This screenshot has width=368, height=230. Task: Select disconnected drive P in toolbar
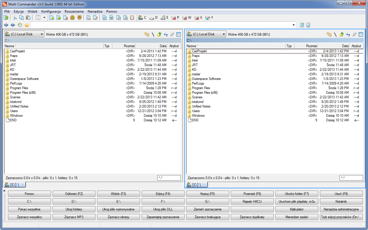(175, 18)
